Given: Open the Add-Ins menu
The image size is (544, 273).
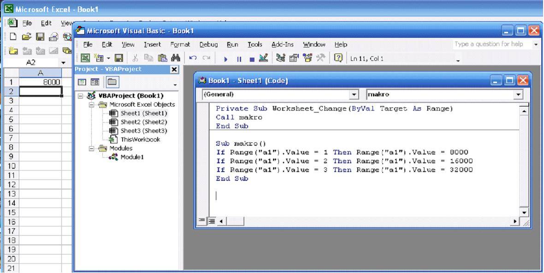Looking at the screenshot, I should (283, 44).
